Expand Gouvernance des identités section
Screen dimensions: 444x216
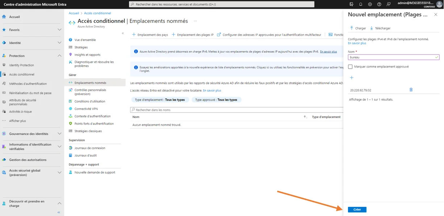click(59, 134)
